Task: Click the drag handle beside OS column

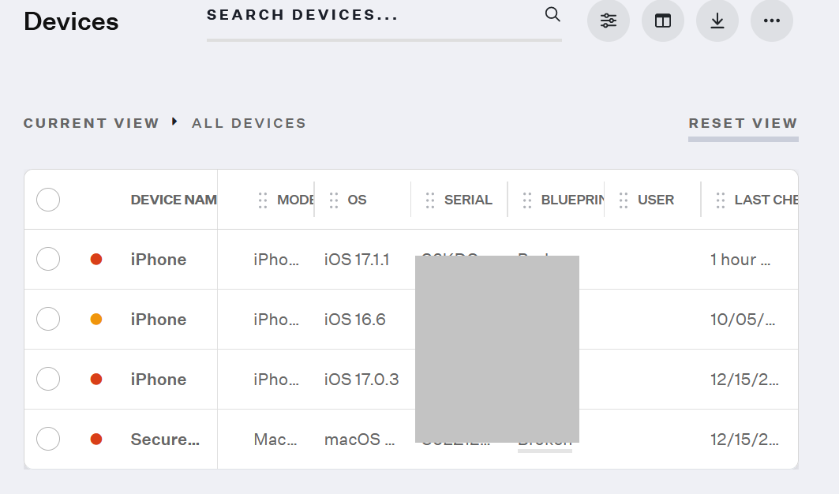Action: pos(334,200)
